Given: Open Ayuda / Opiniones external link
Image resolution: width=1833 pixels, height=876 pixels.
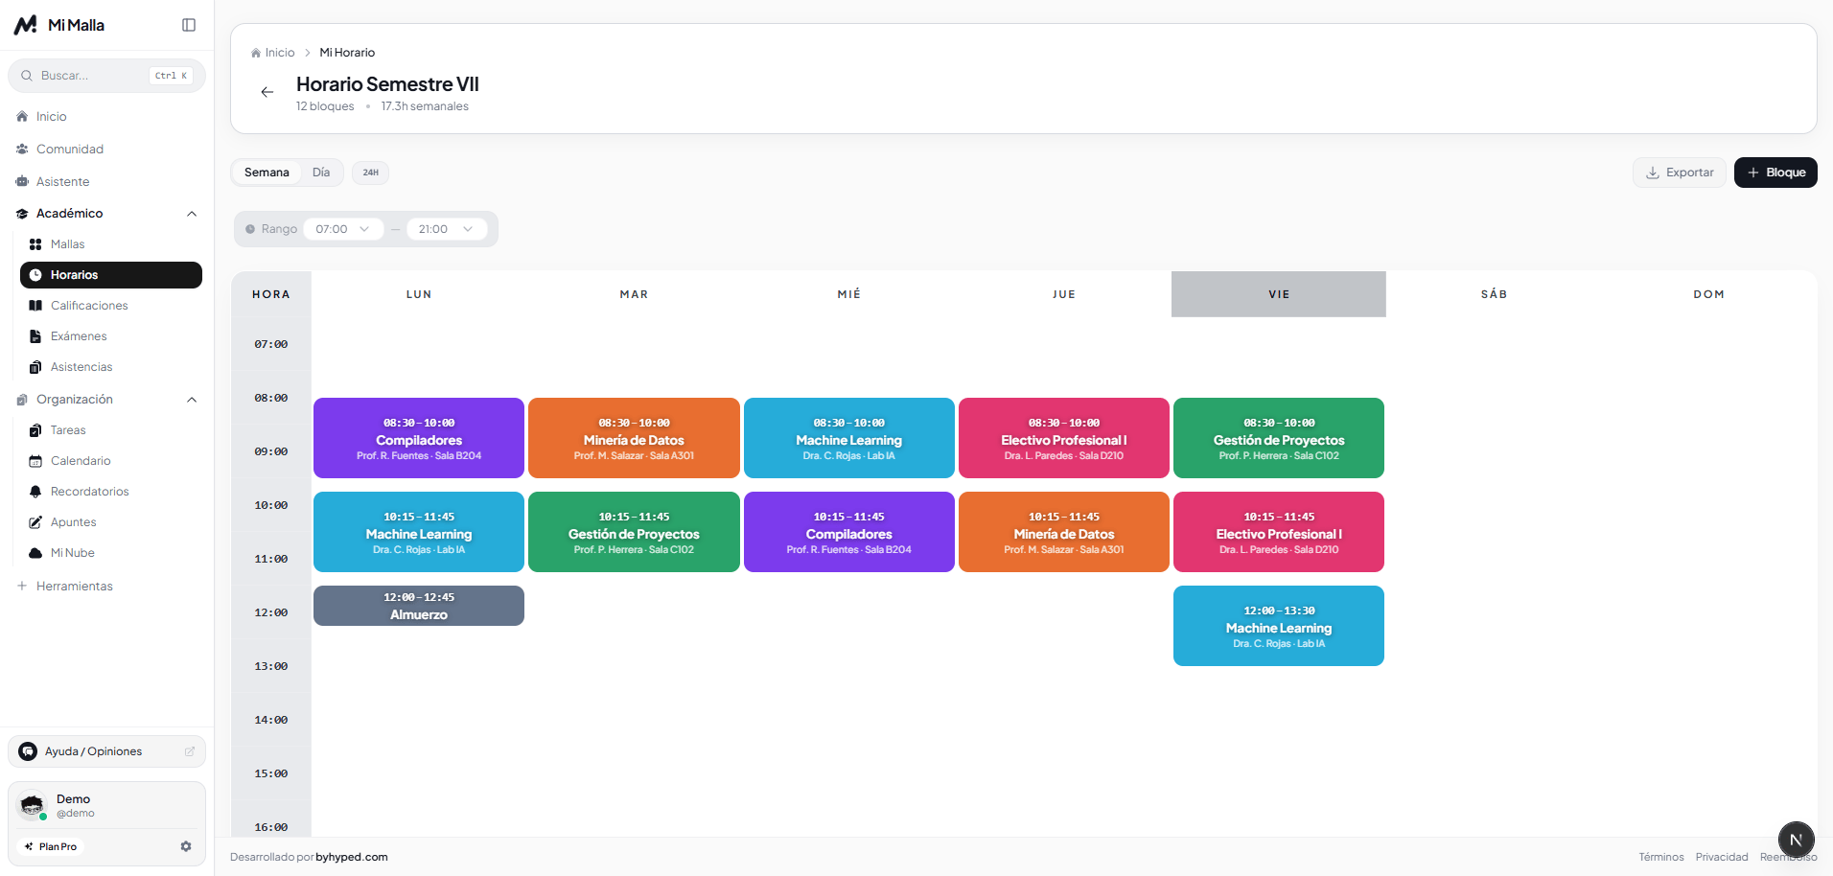Looking at the screenshot, I should (107, 751).
